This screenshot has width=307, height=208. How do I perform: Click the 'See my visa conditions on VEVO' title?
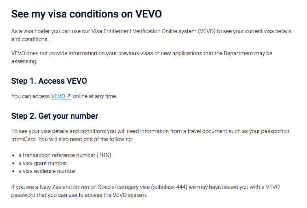(x=87, y=14)
